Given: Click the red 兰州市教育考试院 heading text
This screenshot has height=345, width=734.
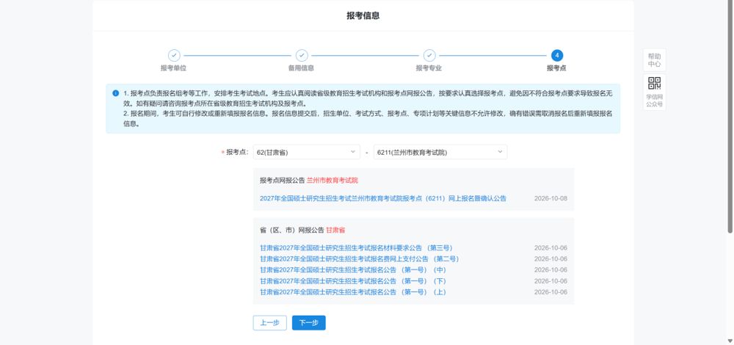Looking at the screenshot, I should 333,181.
